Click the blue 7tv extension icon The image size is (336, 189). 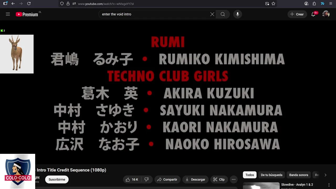pos(323,4)
